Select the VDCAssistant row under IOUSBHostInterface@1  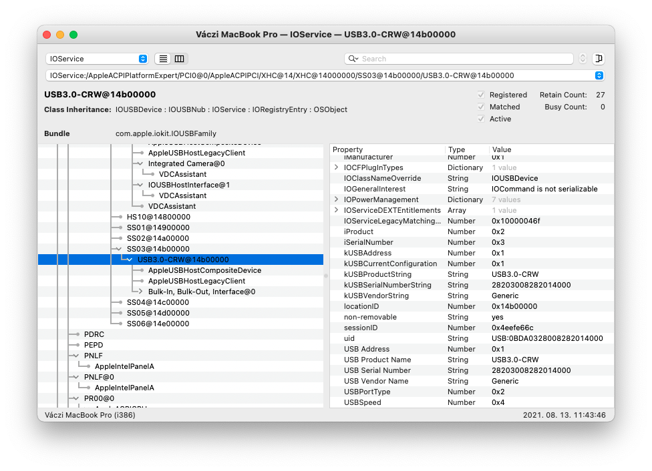click(180, 195)
